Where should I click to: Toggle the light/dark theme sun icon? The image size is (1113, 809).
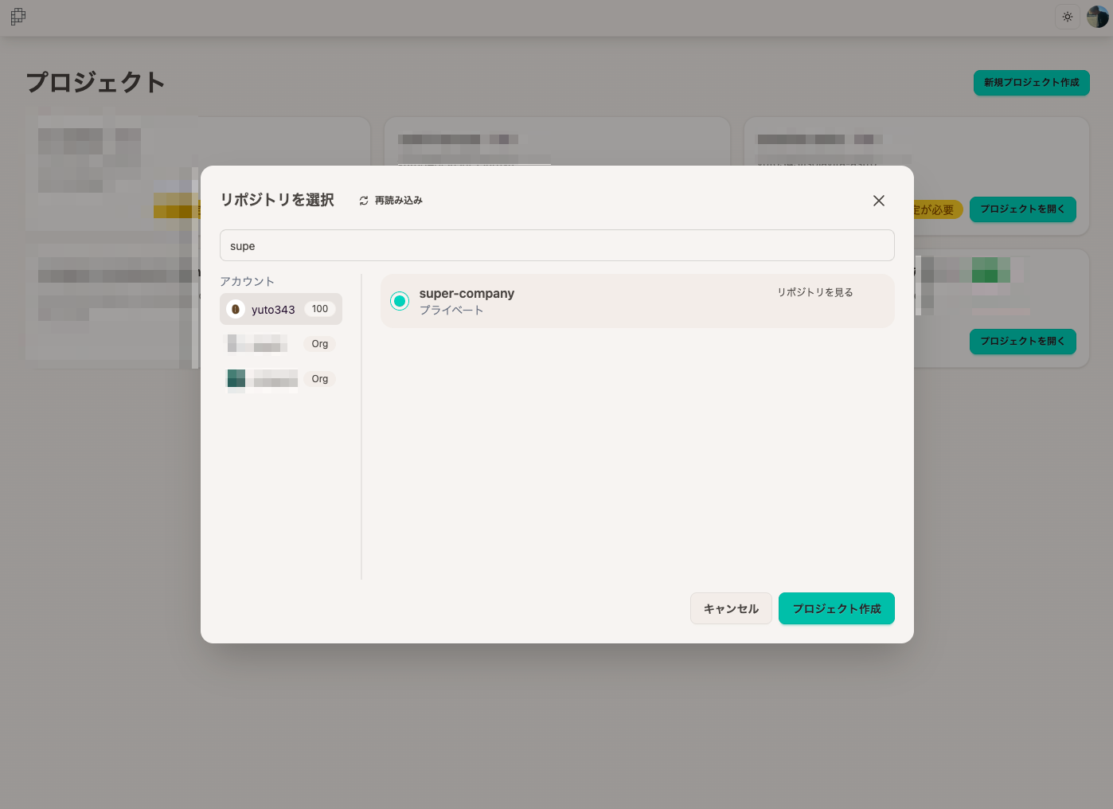[x=1068, y=17]
